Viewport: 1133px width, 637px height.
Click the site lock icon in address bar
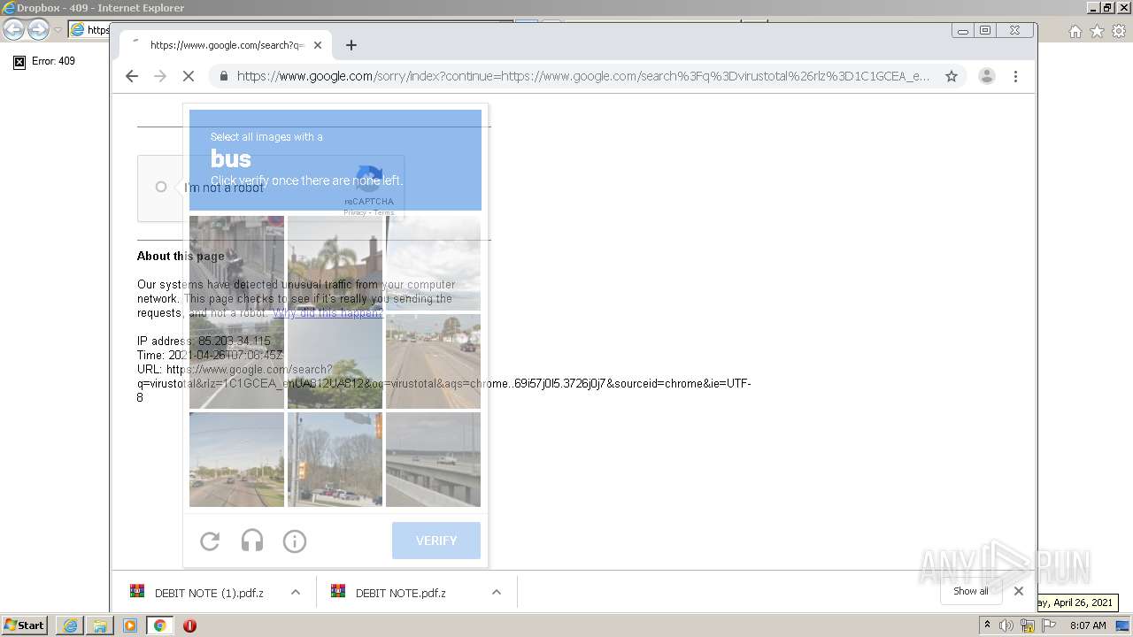(x=223, y=76)
